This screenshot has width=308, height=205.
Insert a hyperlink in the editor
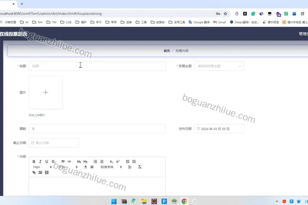pos(34,173)
